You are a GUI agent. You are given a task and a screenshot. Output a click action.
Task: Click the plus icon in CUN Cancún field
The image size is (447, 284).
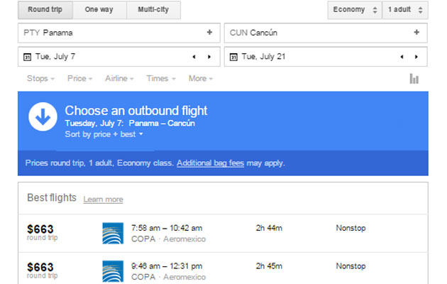coord(416,32)
